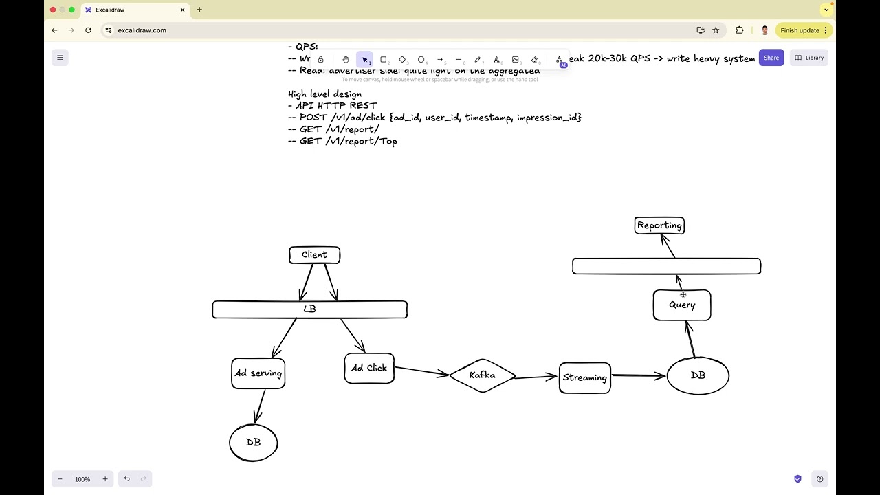The image size is (880, 495).
Task: Open the More tools shapes menu
Action: point(560,60)
